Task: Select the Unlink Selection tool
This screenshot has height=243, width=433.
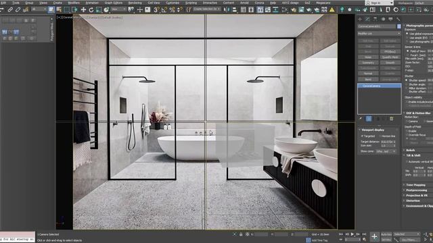Action: click(18, 9)
